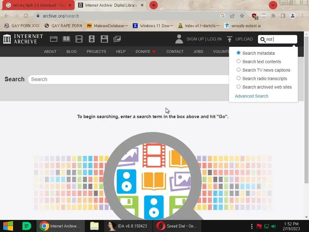Click the archive.org/search address bar
This screenshot has height=232, width=309.
click(126, 16)
